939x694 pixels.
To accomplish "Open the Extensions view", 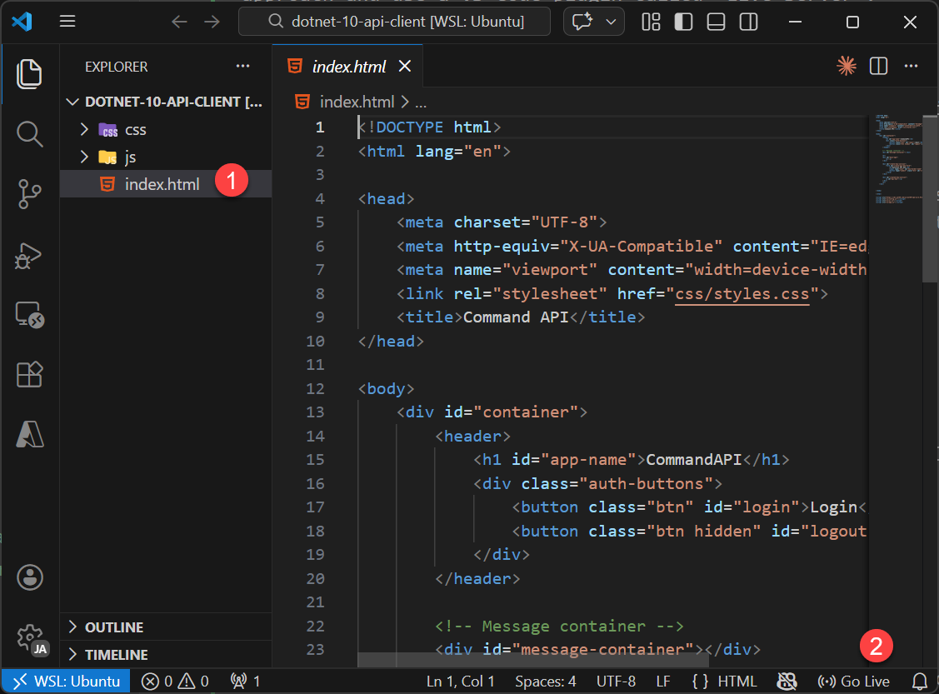I will pos(30,375).
